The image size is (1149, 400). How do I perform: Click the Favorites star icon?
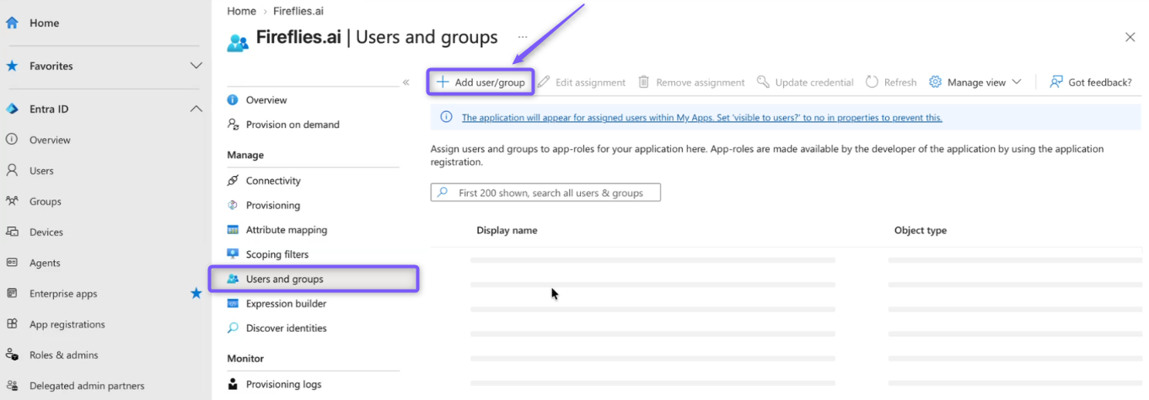tap(12, 66)
